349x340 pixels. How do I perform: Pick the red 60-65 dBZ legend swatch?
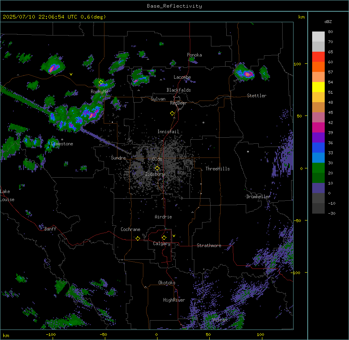[318, 57]
